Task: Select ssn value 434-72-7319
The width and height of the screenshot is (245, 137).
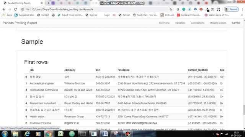Action: coord(103,116)
